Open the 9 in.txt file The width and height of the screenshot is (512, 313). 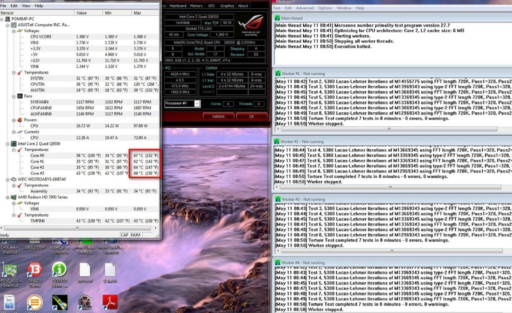point(110,270)
